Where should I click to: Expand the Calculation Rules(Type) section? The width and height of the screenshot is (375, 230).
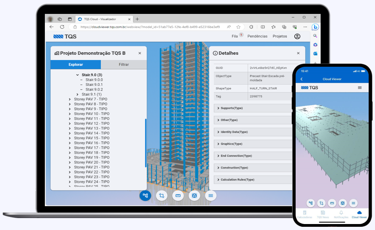[218, 180]
